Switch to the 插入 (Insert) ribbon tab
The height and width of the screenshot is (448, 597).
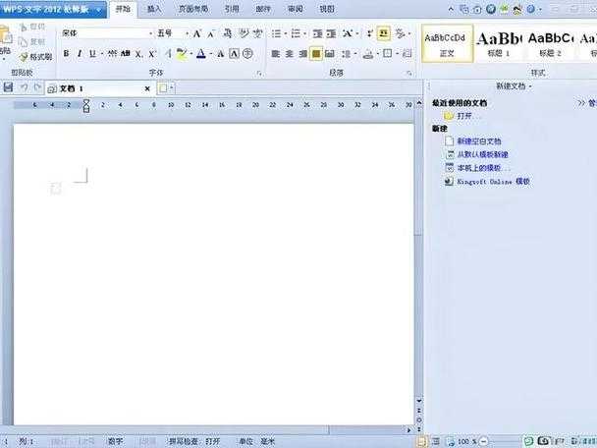[x=154, y=9]
